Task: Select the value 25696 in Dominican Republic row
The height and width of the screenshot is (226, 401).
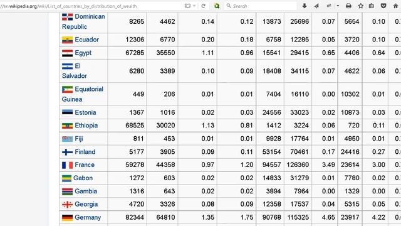Action: pos(299,21)
